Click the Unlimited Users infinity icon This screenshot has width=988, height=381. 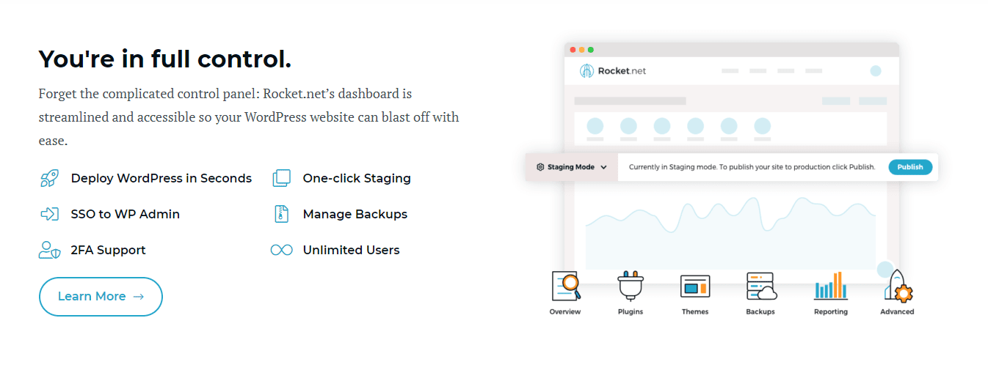pos(281,250)
